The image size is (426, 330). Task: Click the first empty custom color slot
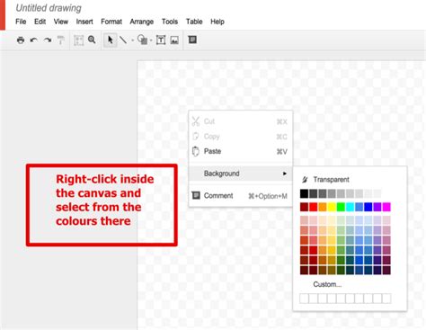[x=304, y=299]
